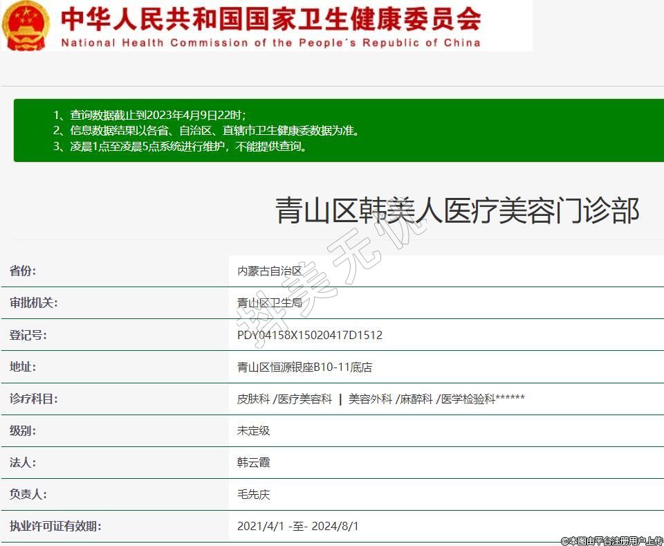
Task: Click the license validity 2021/4/1 -至- 2024/8/1
Action: point(297,526)
